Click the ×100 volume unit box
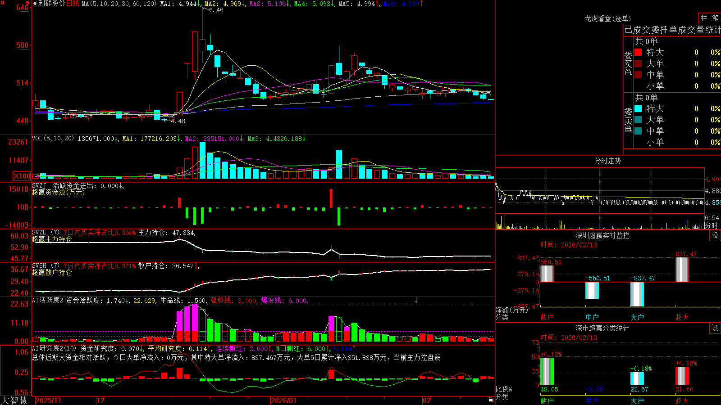Viewport: 721px width, 405px height. coord(22,176)
